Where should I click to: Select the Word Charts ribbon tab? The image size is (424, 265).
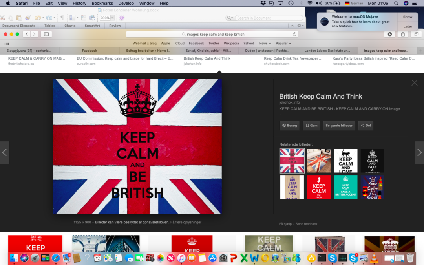point(70,26)
